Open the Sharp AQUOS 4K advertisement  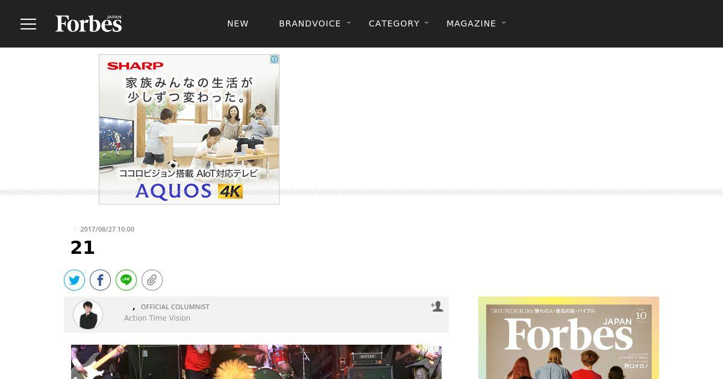click(x=189, y=129)
